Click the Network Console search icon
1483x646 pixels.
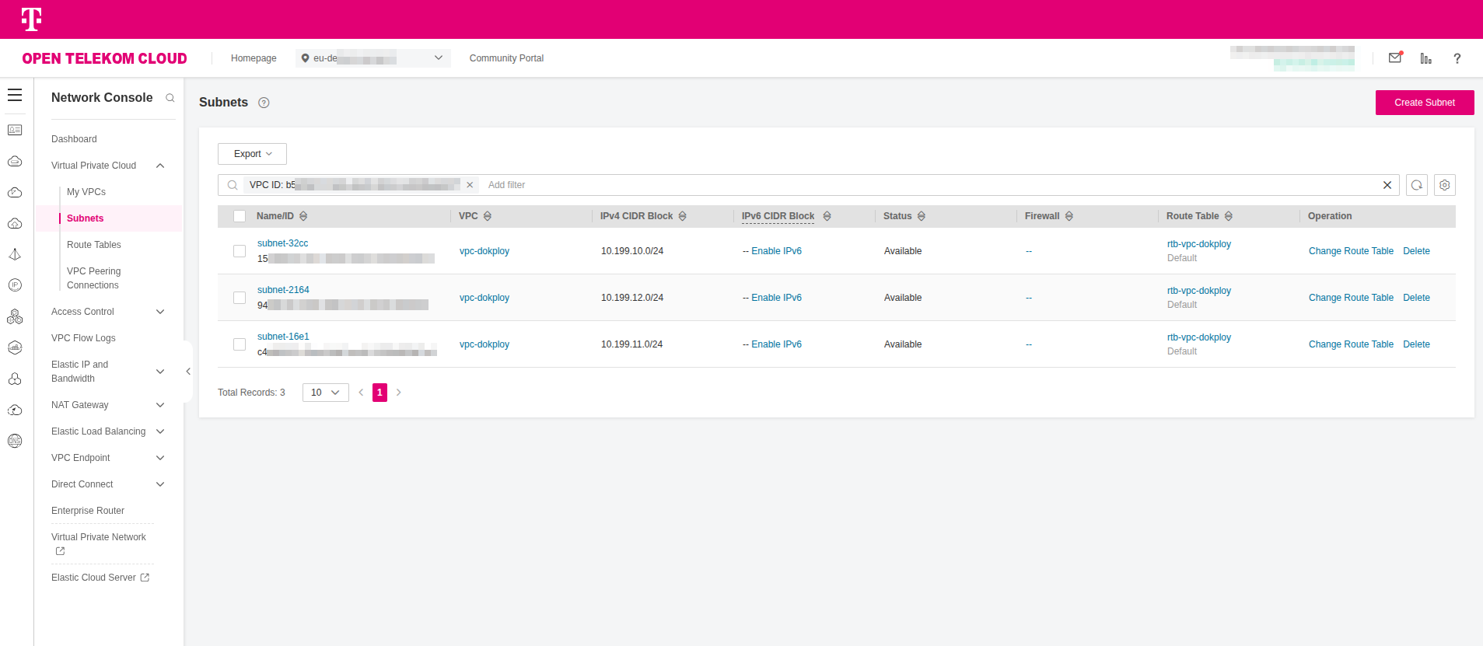170,98
